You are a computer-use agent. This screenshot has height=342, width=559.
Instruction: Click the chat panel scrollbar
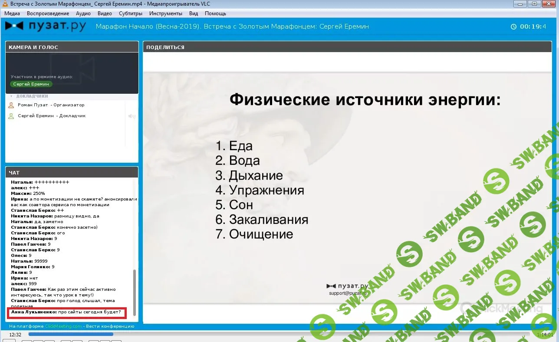pyautogui.click(x=134, y=291)
